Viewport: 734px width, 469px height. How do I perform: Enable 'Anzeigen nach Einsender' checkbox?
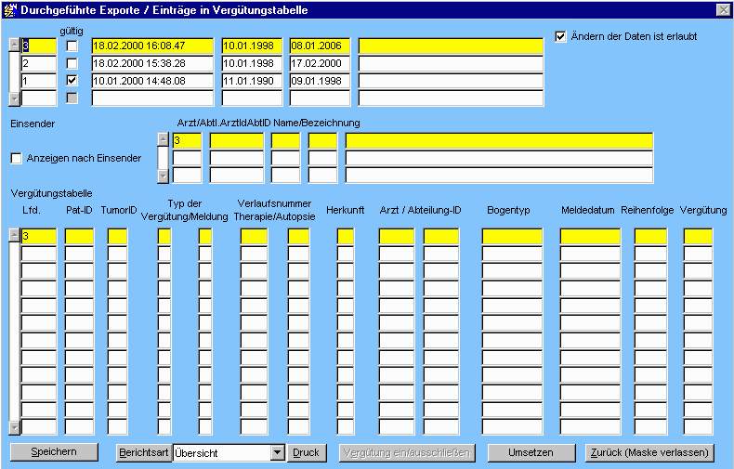[x=16, y=158]
